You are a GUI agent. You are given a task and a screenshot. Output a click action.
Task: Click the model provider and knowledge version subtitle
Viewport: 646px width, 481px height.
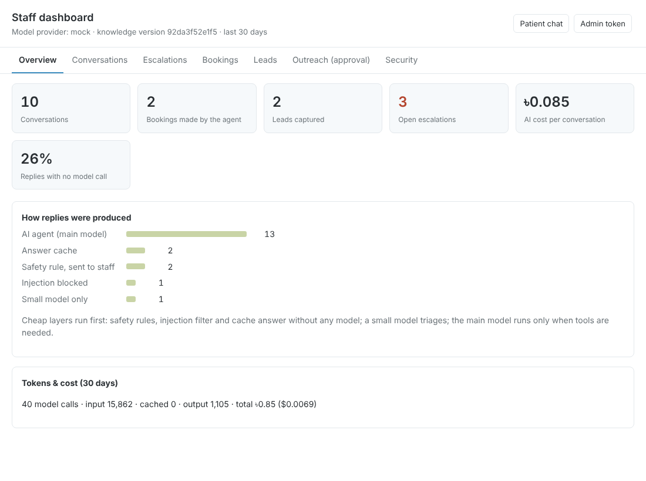(139, 32)
